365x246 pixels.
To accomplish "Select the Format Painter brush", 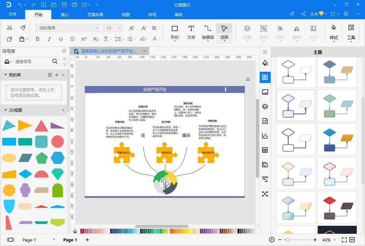I will pos(23,28).
